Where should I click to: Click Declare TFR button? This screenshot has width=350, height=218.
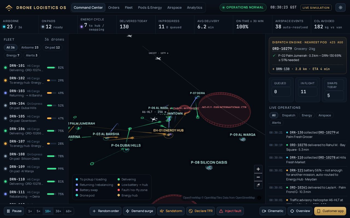[x=201, y=211]
